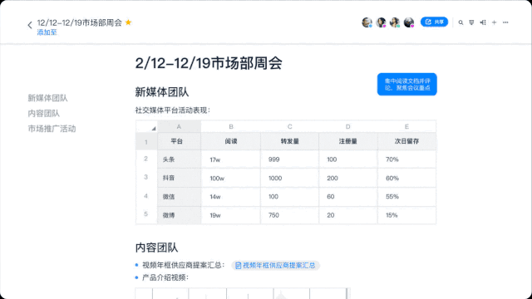This screenshot has width=532, height=299.
Task: Click the select-all corner triangle of the table
Action: [x=153, y=129]
